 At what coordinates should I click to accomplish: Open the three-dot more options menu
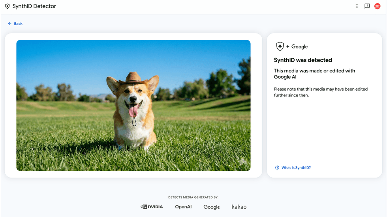[x=357, y=6]
